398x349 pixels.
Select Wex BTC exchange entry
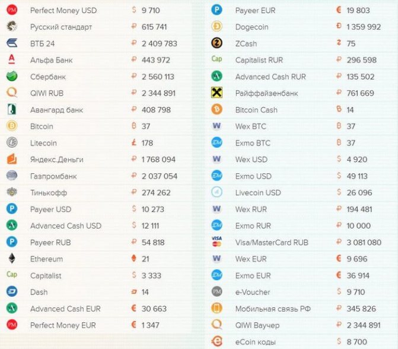250,126
